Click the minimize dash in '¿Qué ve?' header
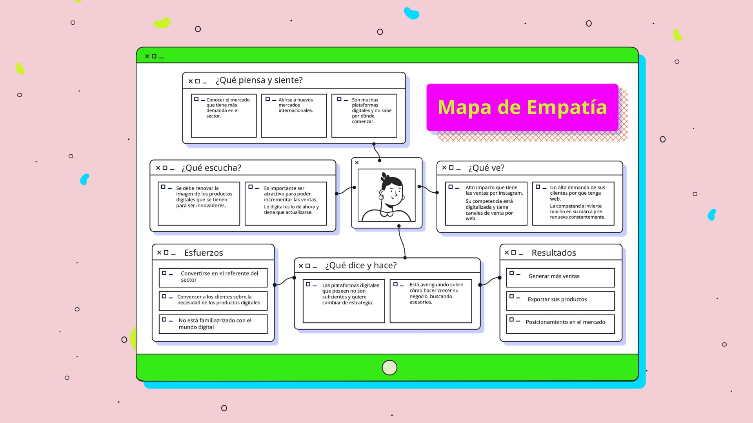Image resolution: width=753 pixels, height=423 pixels. coord(458,169)
